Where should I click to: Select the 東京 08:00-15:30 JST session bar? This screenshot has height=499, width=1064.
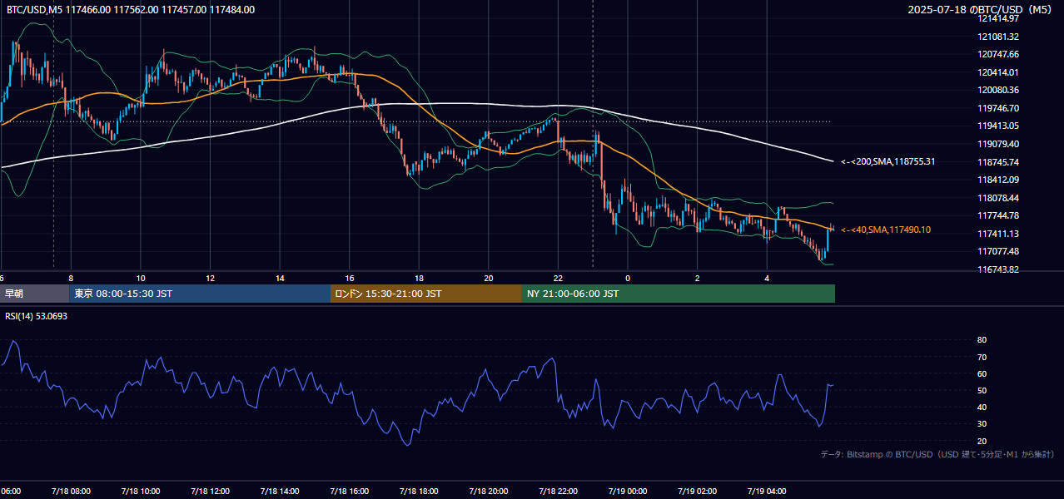coord(200,294)
